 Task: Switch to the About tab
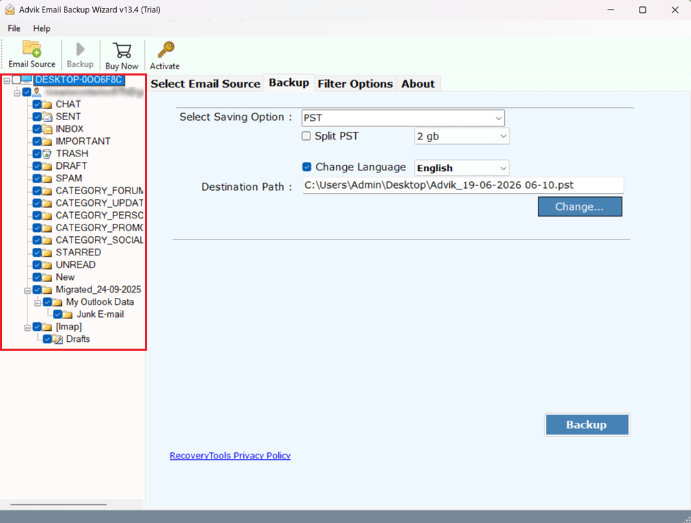[418, 84]
